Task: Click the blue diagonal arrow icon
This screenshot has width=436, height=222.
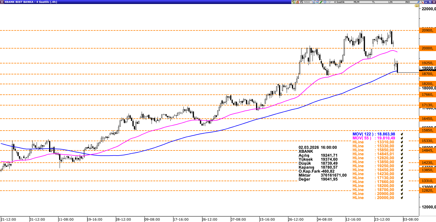Action: pos(418,2)
